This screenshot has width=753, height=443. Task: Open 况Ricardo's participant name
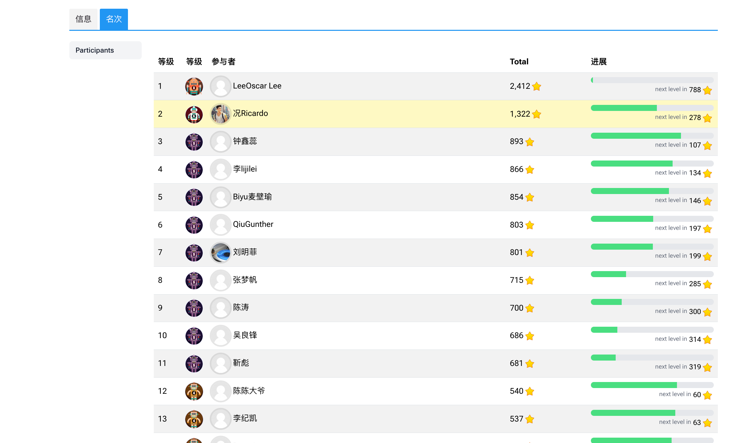250,114
